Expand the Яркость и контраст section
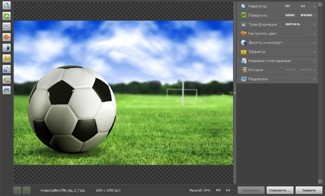This screenshot has width=325, height=196. [314, 43]
